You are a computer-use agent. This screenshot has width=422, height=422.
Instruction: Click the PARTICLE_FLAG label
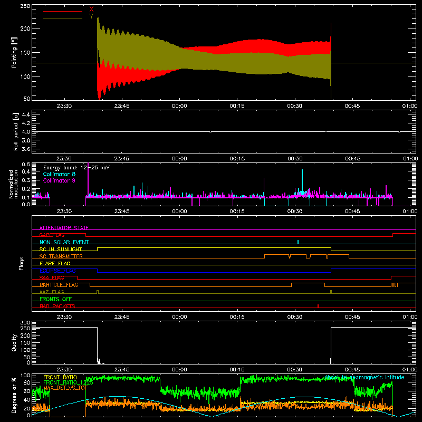(x=59, y=285)
